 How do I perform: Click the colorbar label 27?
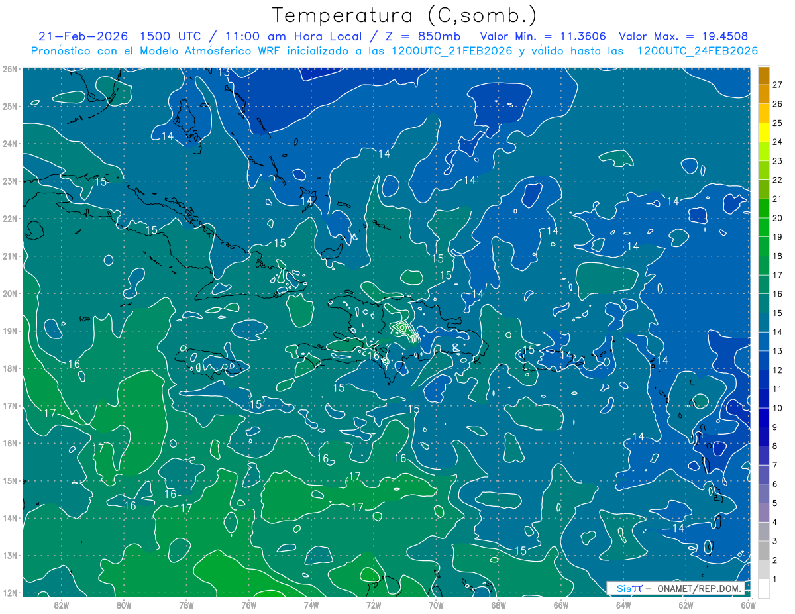pos(778,85)
